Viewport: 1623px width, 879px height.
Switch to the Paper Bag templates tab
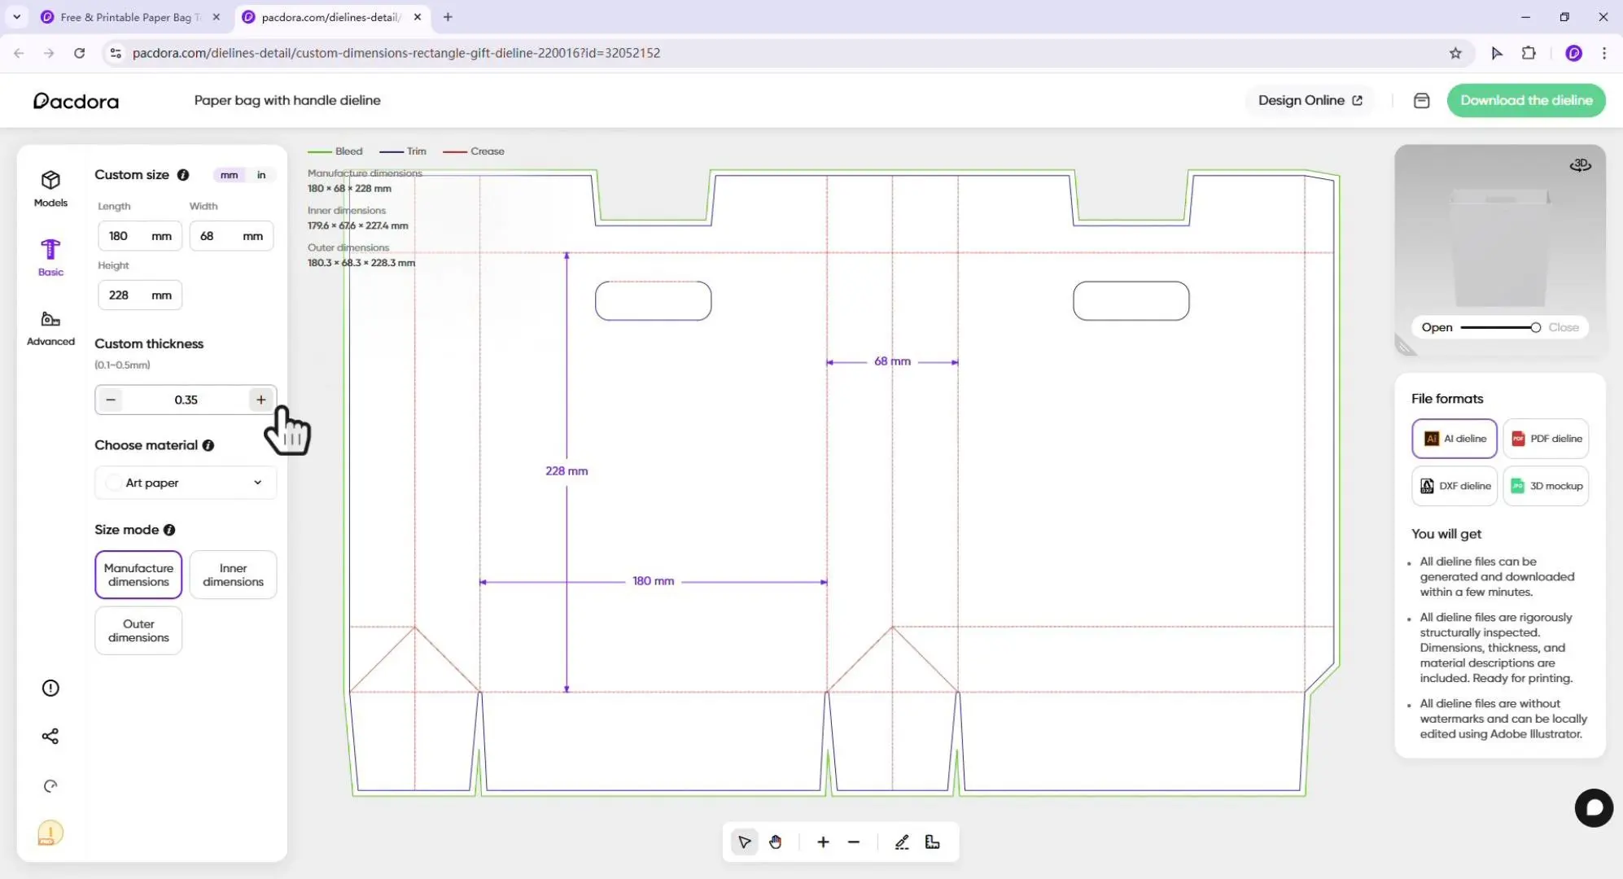click(x=126, y=17)
